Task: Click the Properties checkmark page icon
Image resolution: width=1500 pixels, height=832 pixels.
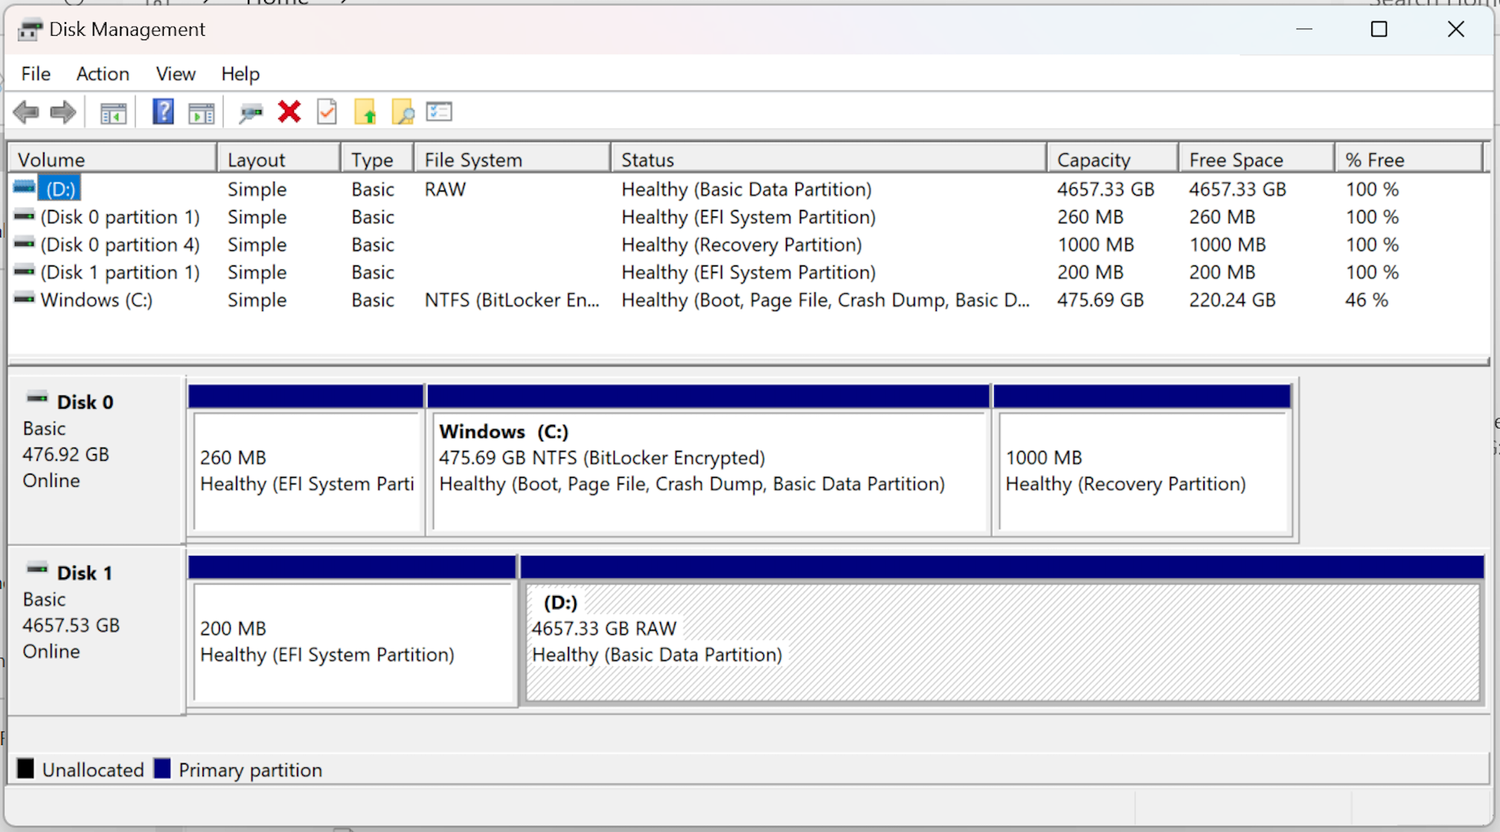Action: click(327, 112)
